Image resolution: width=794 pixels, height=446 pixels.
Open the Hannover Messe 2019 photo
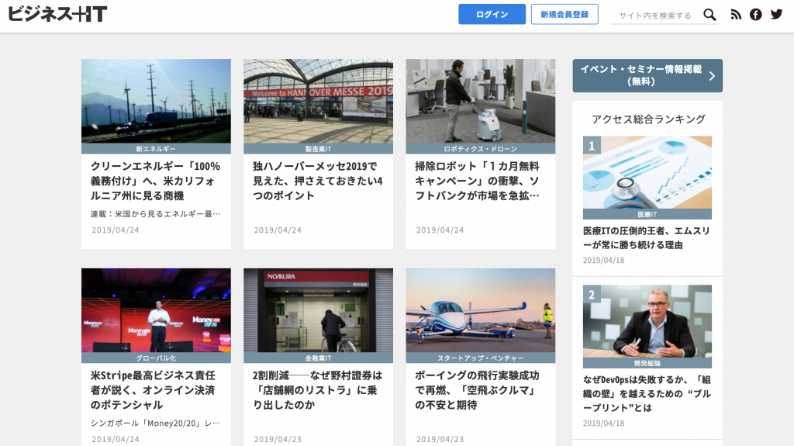318,102
